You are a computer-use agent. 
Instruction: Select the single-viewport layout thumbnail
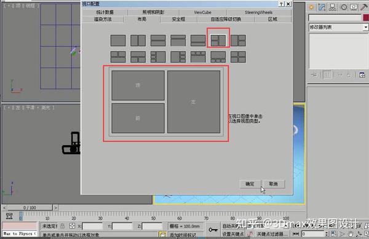click(118, 41)
